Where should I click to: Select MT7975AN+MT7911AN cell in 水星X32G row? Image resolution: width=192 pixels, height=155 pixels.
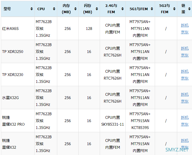(x=140, y=98)
